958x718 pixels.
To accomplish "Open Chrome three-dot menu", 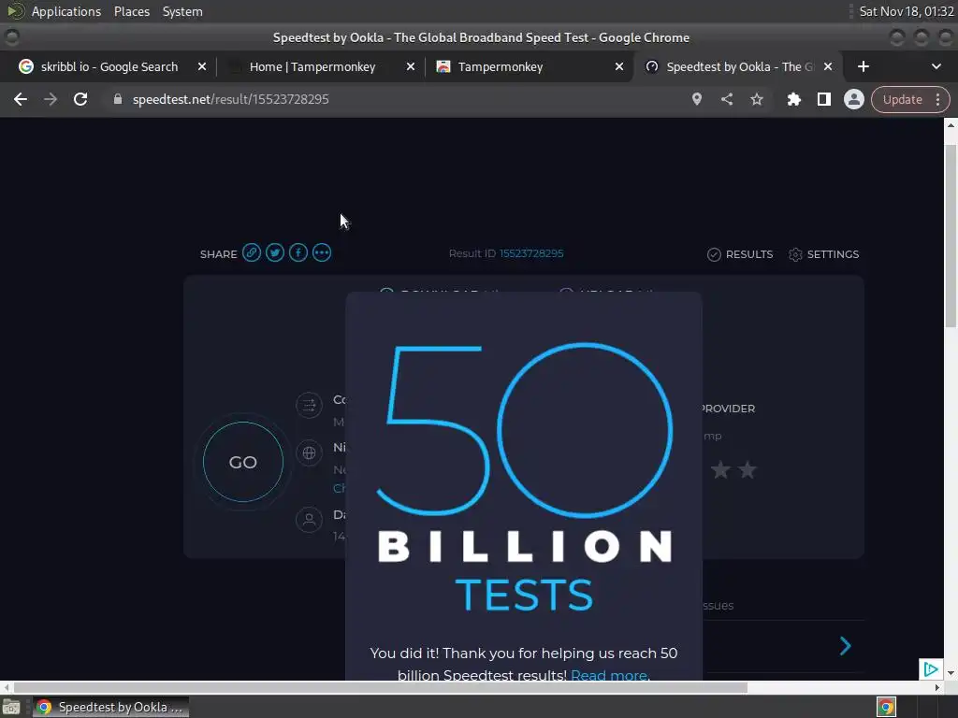I will pos(937,99).
